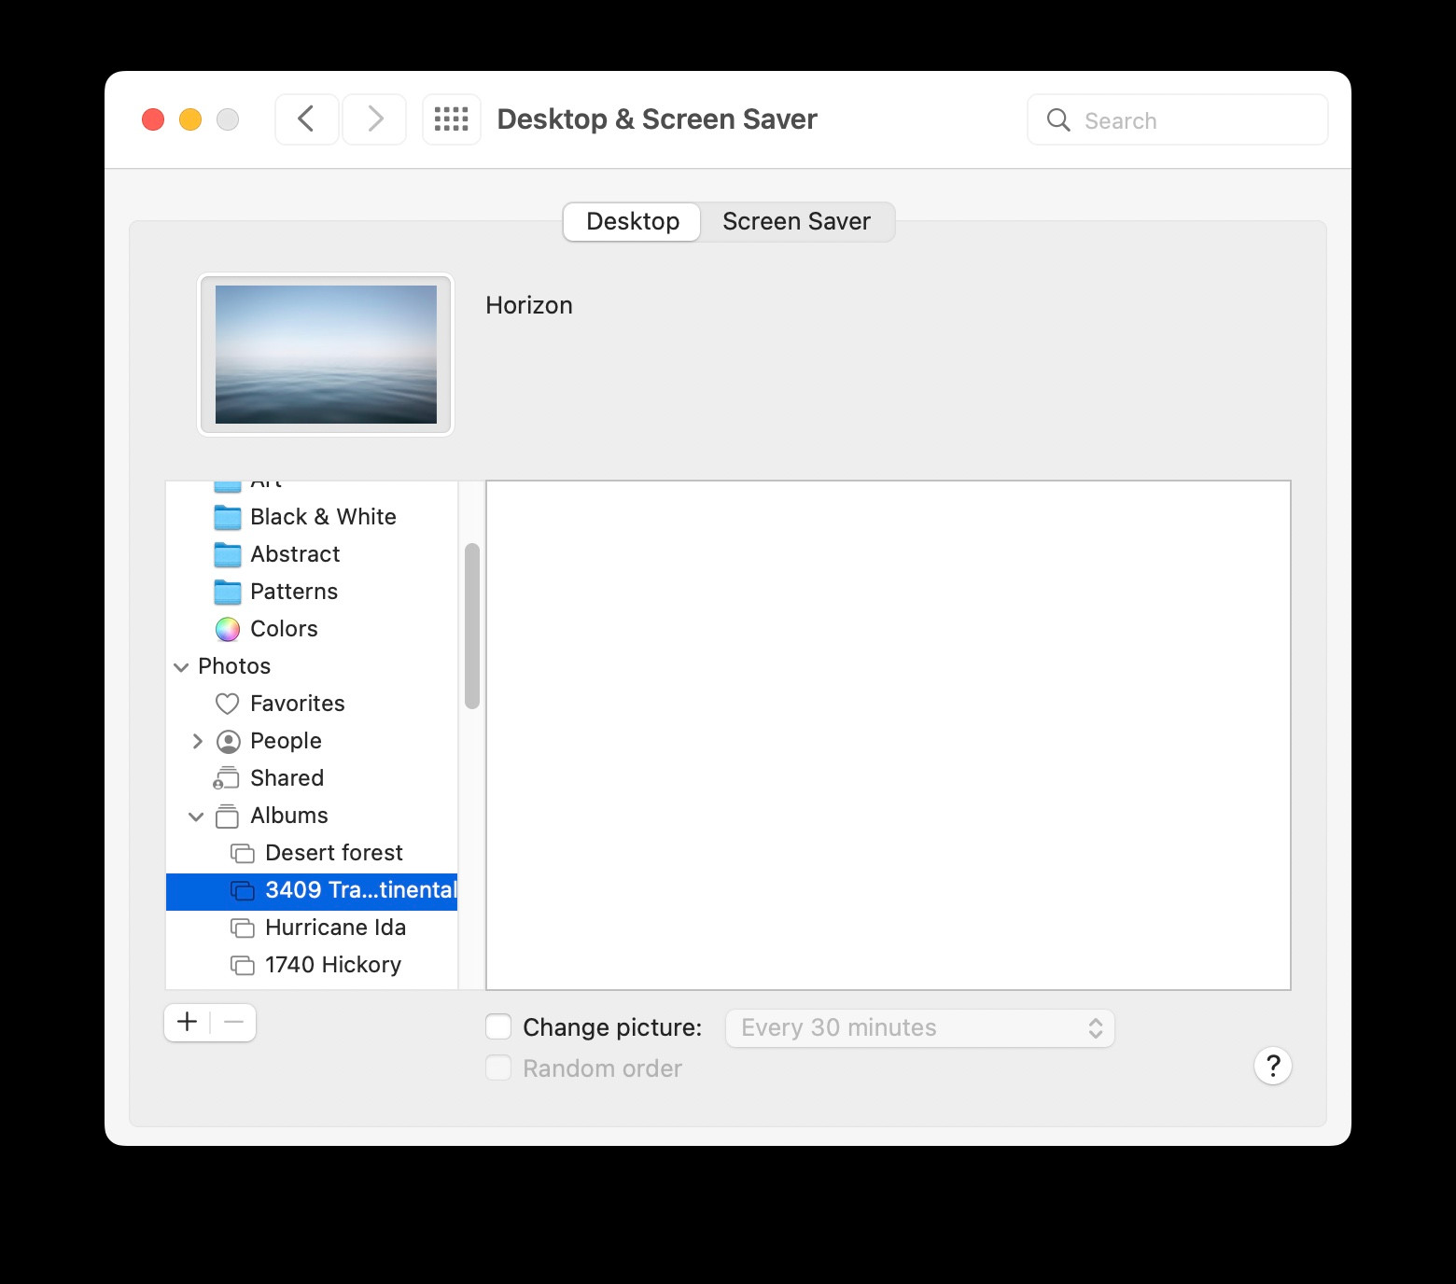Select the Hurricane Ida album label
The height and width of the screenshot is (1284, 1456).
pos(336,928)
